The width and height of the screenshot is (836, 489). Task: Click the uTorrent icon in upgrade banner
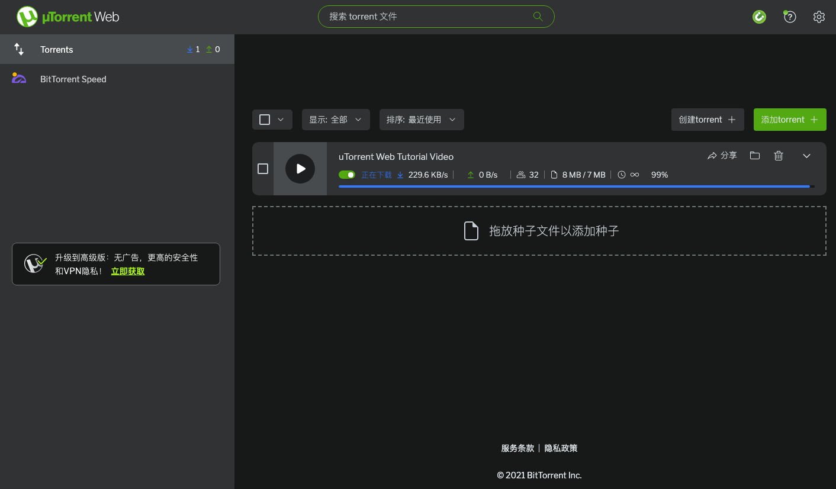coord(35,263)
